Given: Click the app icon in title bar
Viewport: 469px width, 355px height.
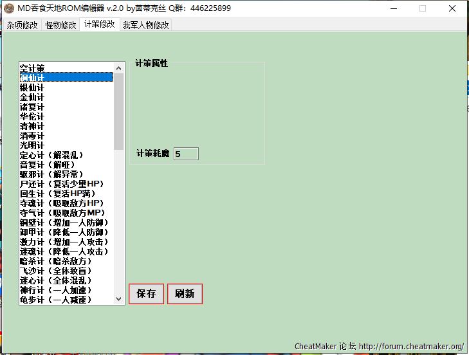Looking at the screenshot, I should pyautogui.click(x=9, y=8).
